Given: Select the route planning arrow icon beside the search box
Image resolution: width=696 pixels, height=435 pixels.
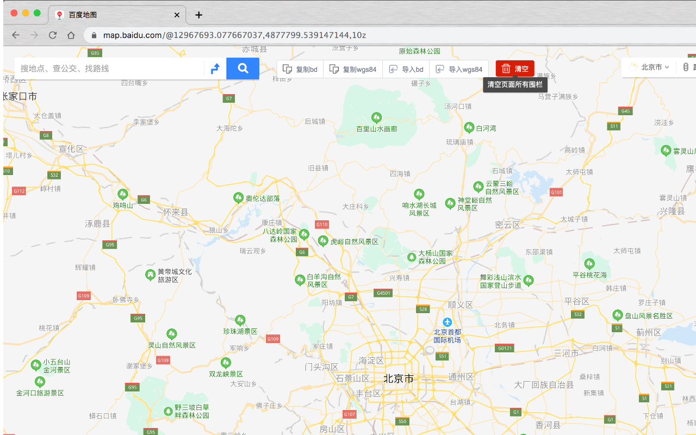Looking at the screenshot, I should [215, 68].
